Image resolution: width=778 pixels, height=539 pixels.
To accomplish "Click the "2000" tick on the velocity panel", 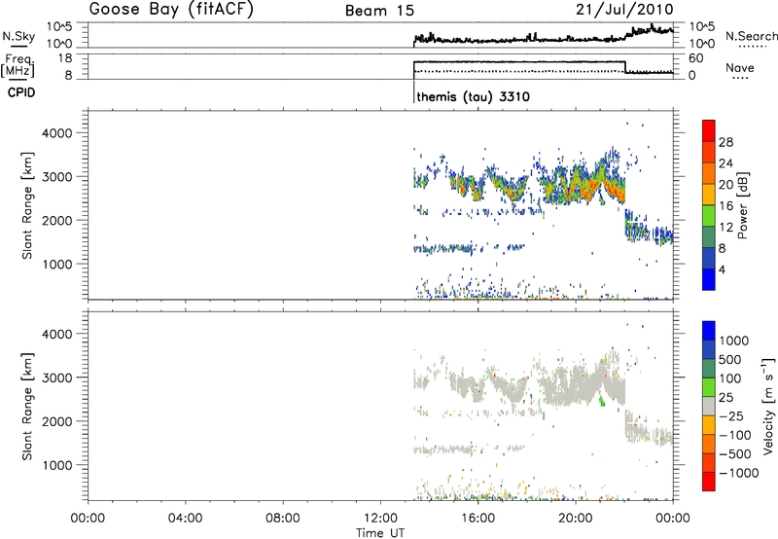I will 57,421.
